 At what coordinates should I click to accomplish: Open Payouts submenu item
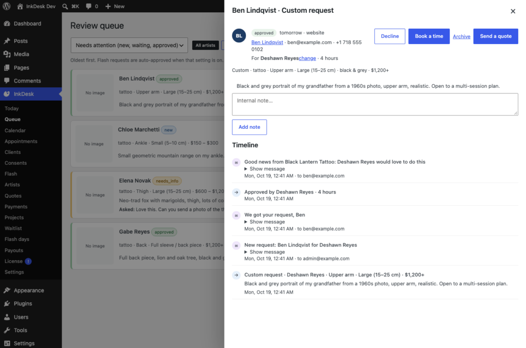14,250
